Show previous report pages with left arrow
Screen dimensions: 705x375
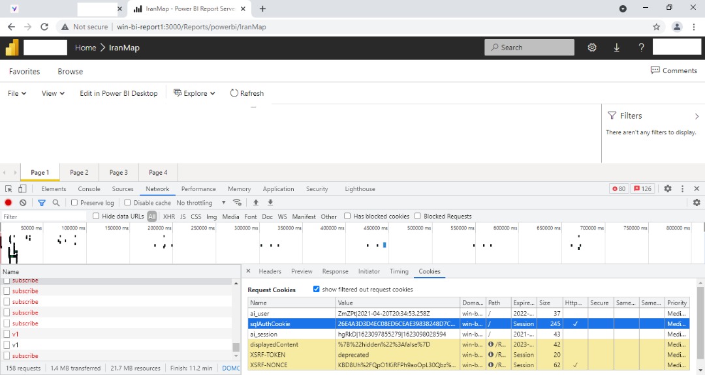[x=5, y=172]
